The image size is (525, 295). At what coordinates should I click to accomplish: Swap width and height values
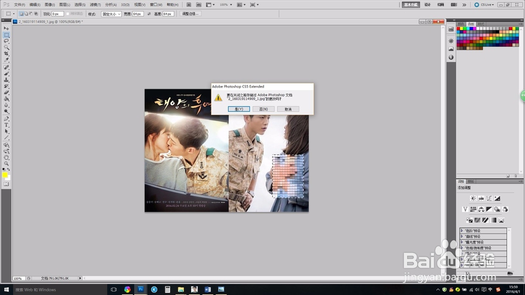149,14
